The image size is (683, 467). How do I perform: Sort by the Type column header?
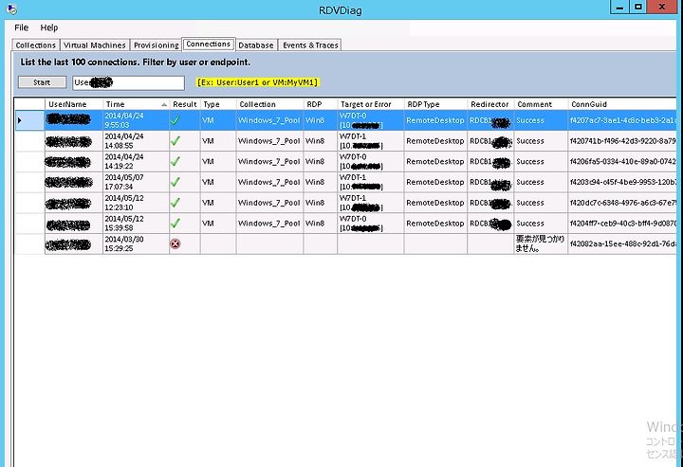point(218,104)
